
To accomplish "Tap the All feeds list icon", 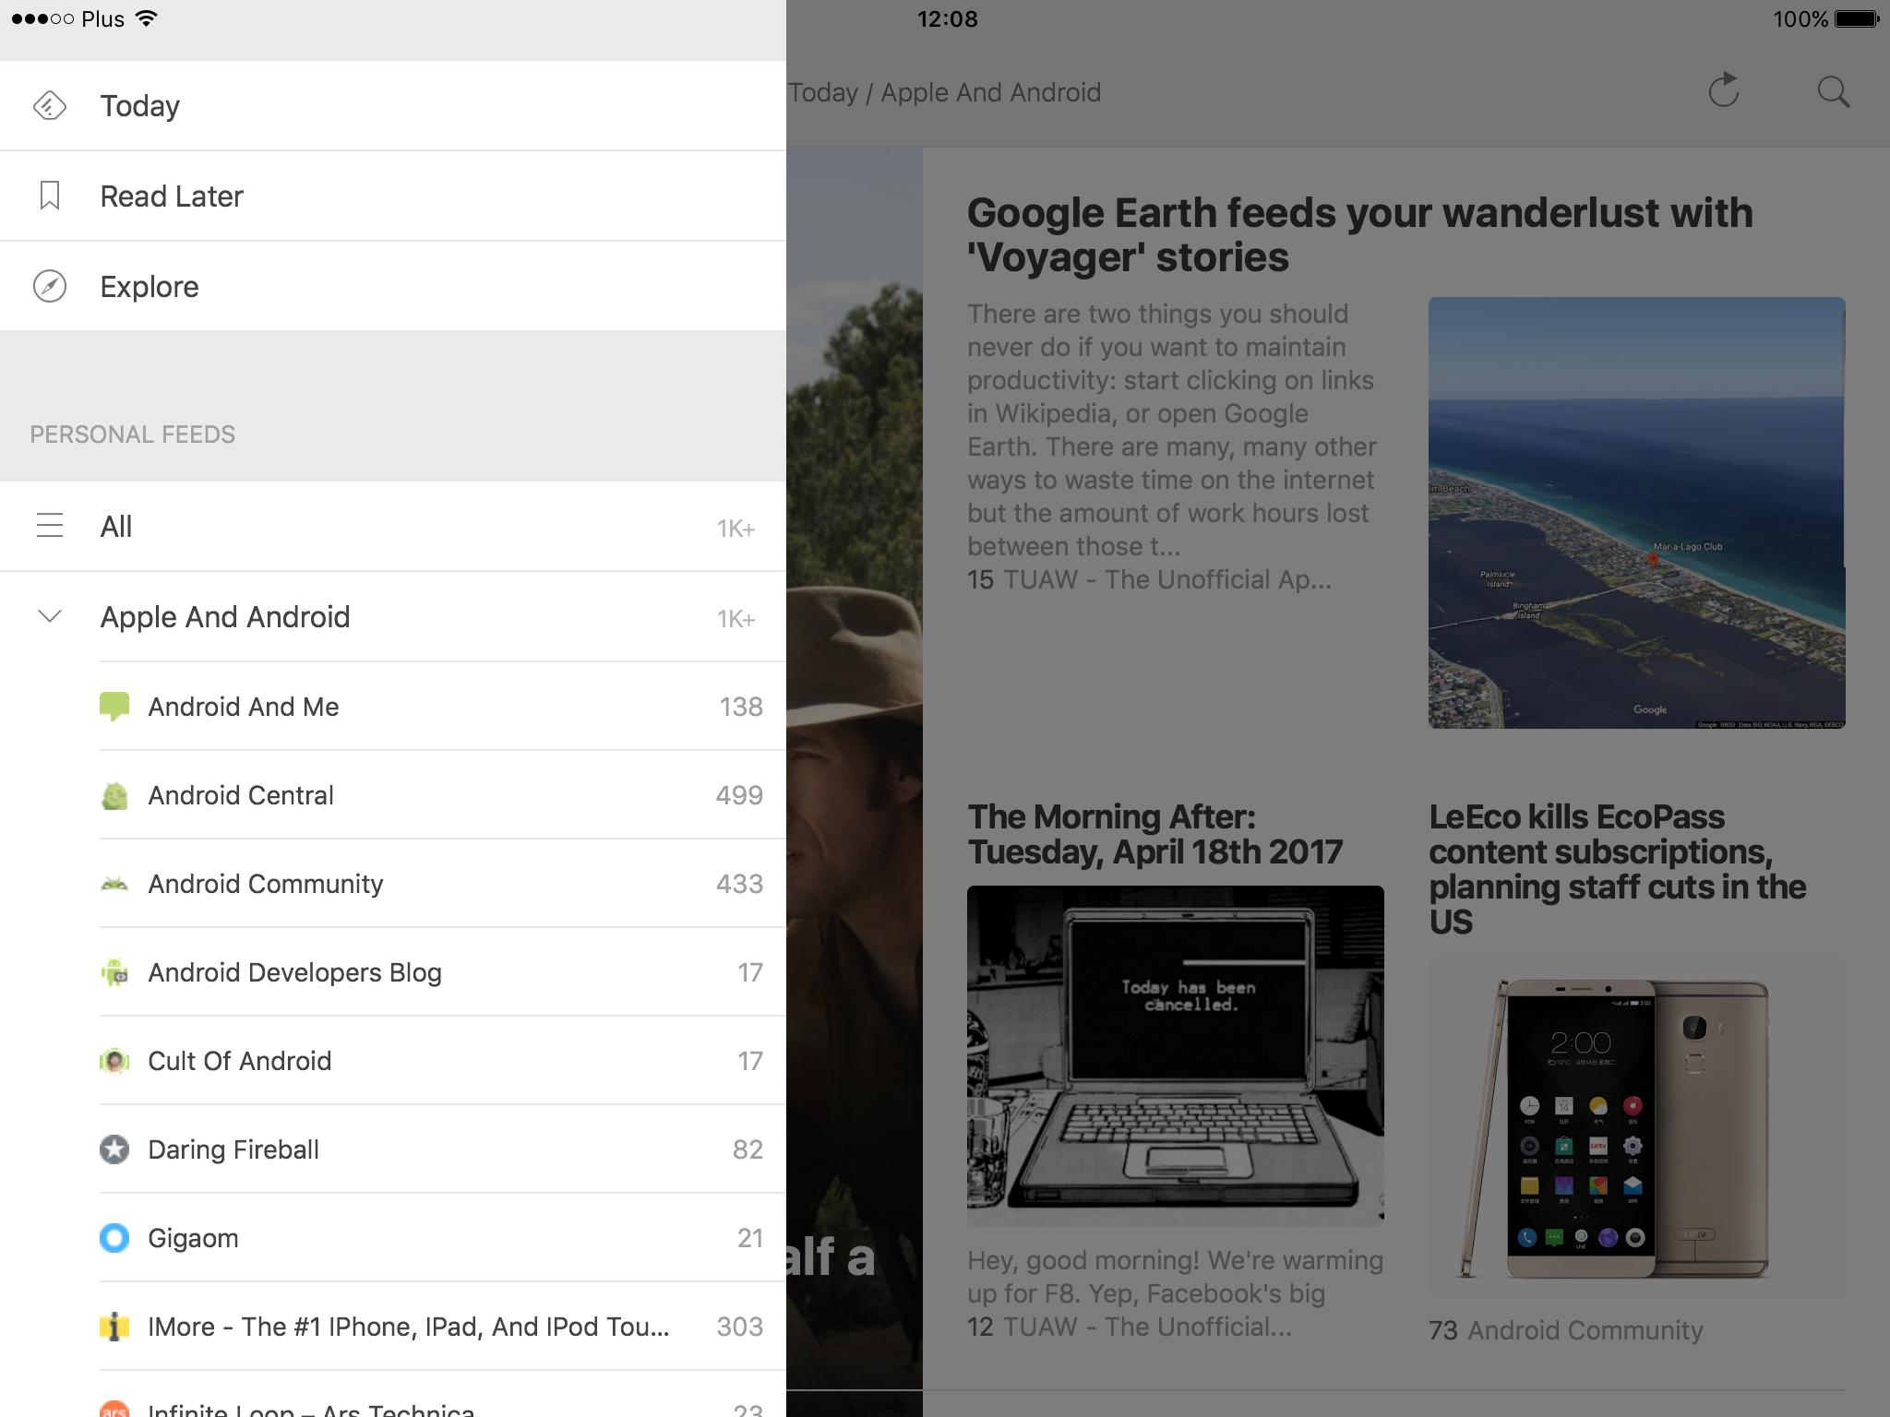I will [x=50, y=526].
